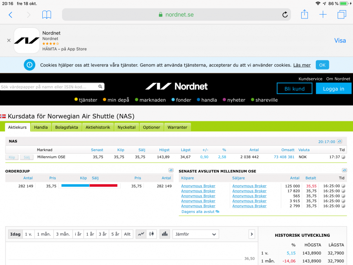Expand chart panel with right arrow
The width and height of the screenshot is (353, 265).
[251, 234]
